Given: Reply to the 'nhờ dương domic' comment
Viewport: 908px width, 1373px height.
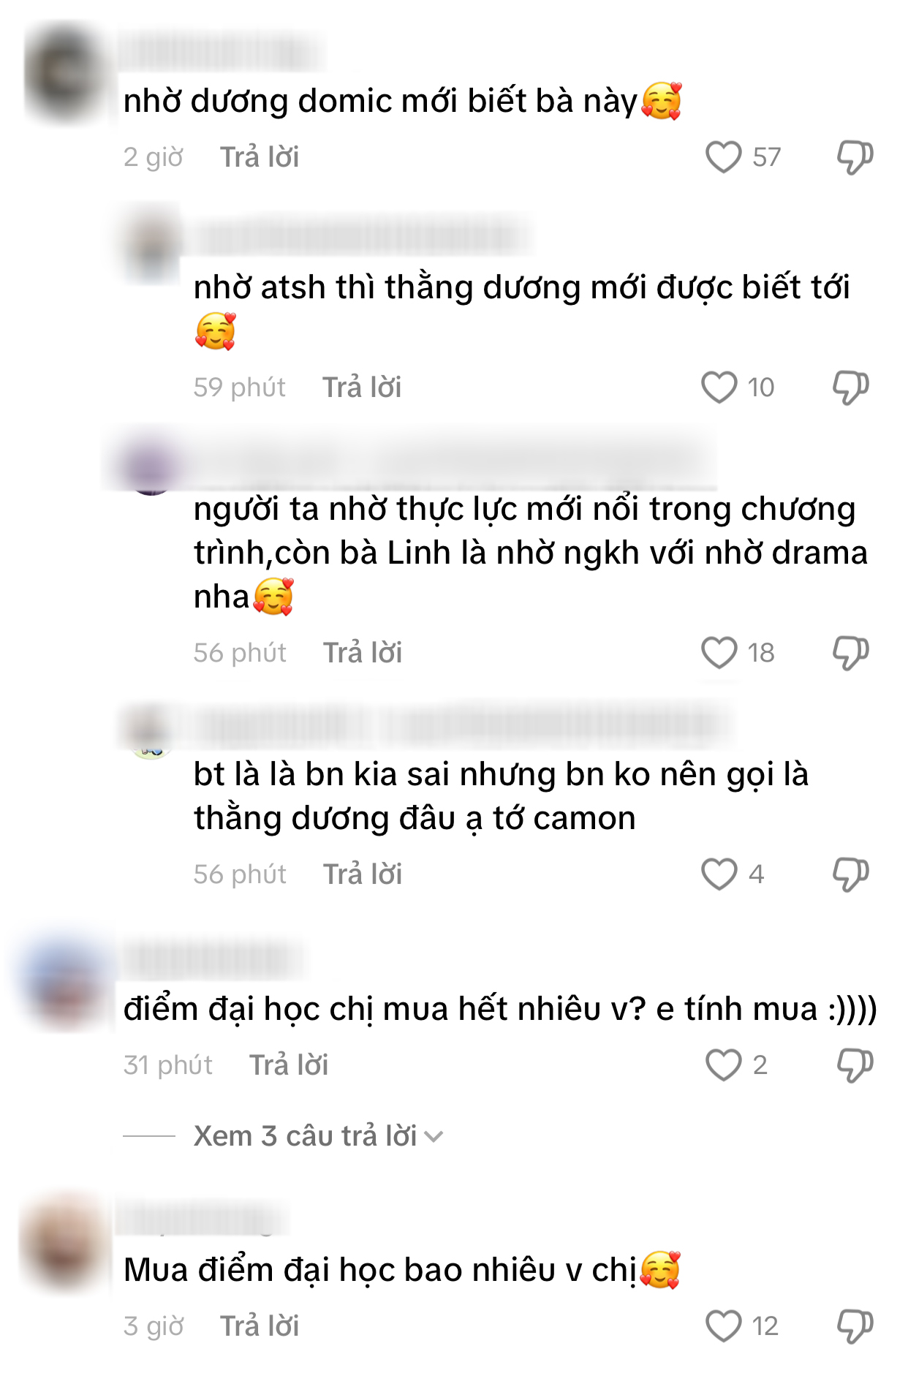Looking at the screenshot, I should (260, 157).
